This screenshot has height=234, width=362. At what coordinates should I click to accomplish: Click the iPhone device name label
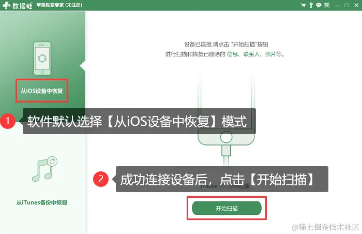coord(208,186)
